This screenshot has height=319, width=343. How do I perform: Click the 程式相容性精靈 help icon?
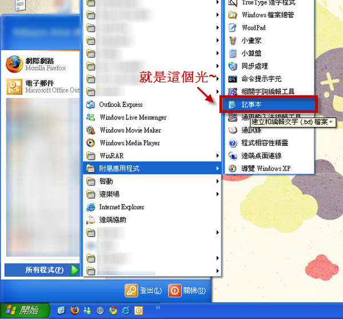(233, 143)
